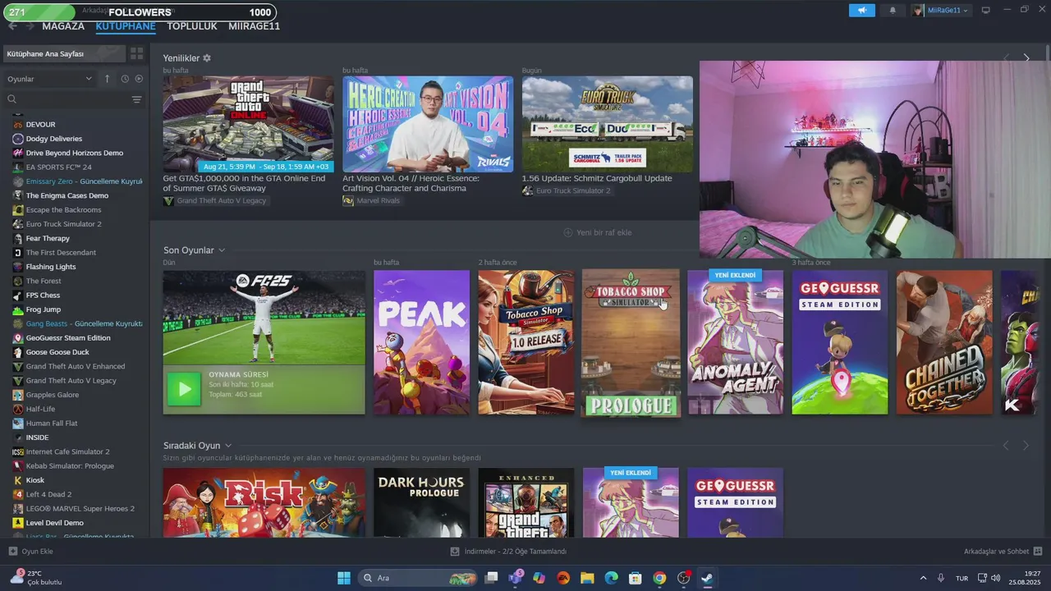Show the next Yenilikler news item
1051x591 pixels.
click(1026, 58)
